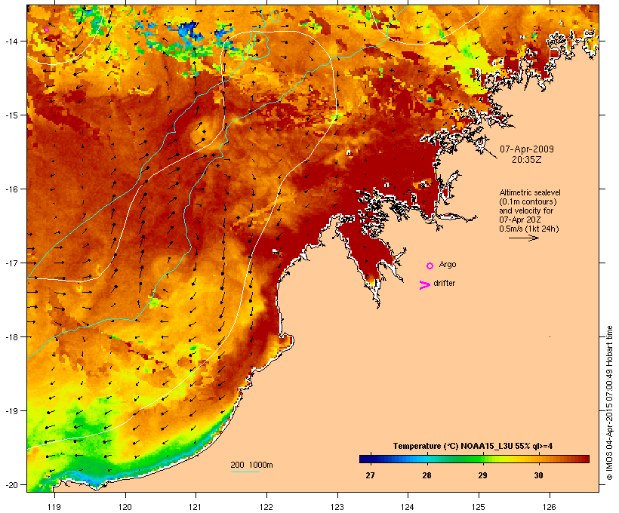Click the 124 longitude axis label

point(408,507)
